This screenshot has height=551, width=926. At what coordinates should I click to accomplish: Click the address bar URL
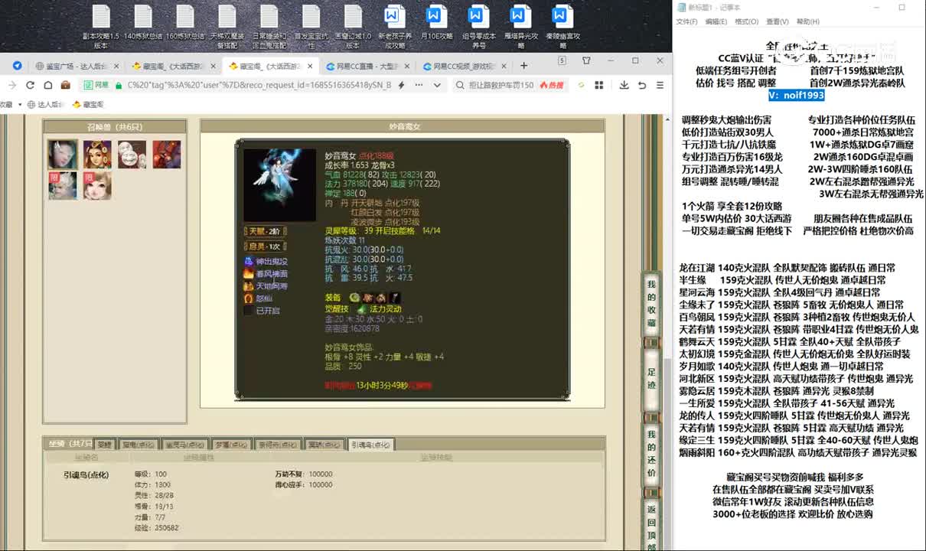(259, 85)
